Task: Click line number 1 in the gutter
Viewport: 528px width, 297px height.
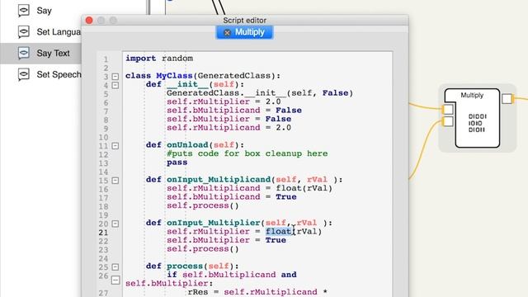Action: [106, 59]
